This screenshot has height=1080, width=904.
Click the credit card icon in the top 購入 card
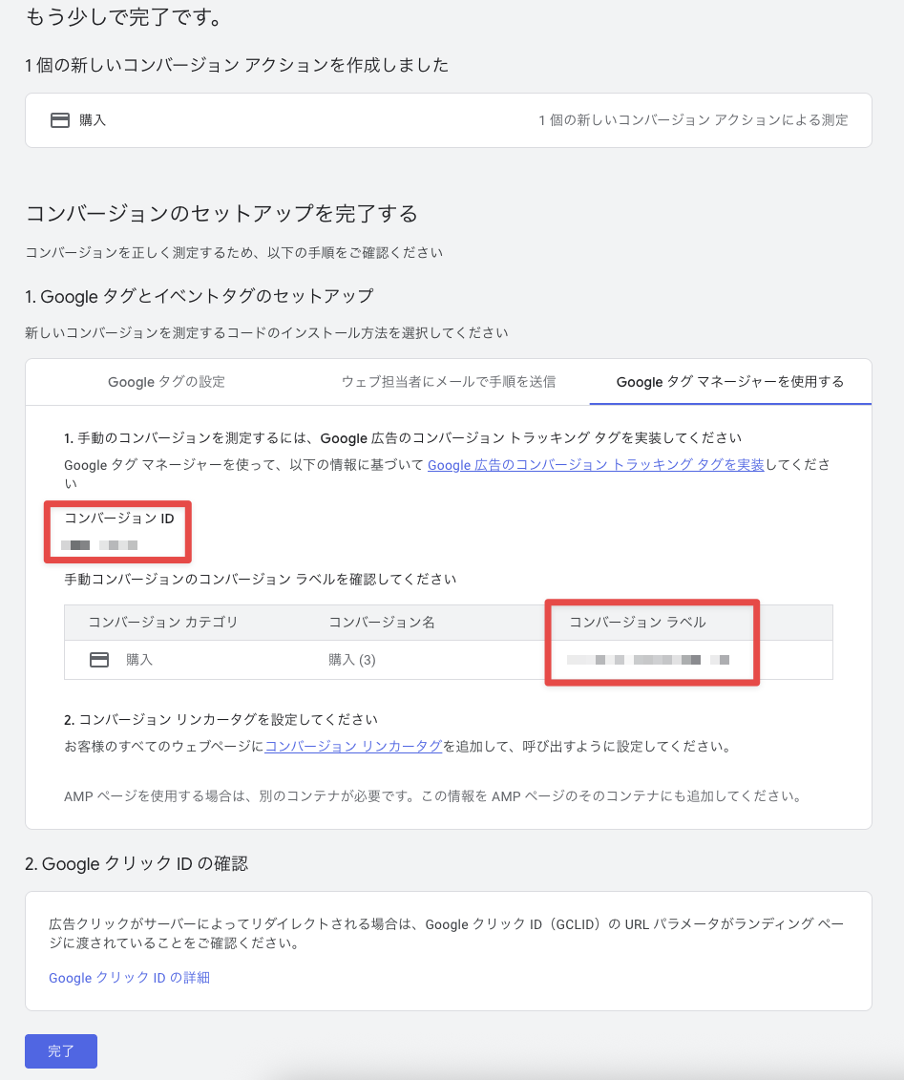[x=60, y=120]
